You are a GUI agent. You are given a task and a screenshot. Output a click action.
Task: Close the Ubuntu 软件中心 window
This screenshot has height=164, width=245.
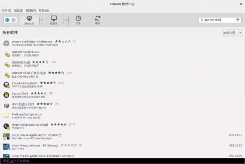pyautogui.click(x=241, y=4)
